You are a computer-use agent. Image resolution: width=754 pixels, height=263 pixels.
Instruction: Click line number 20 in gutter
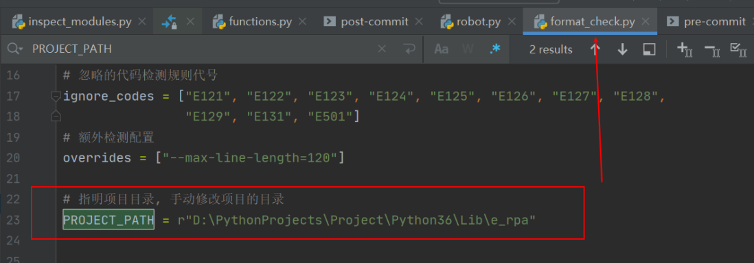(14, 158)
